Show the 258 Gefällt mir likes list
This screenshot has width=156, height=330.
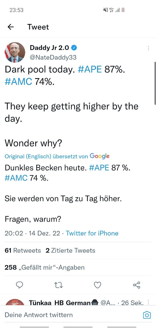45,267
